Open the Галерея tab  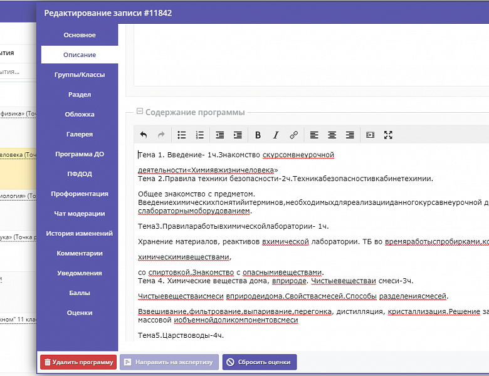point(80,134)
